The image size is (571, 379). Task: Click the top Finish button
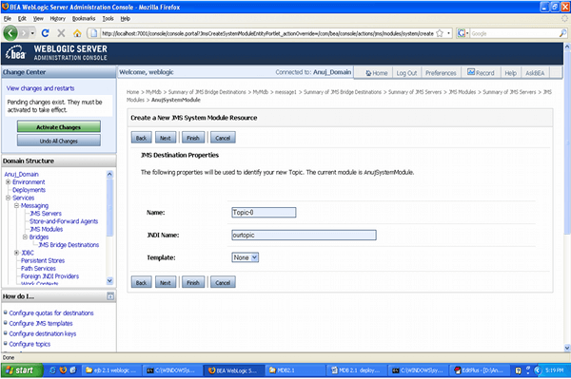pos(193,138)
